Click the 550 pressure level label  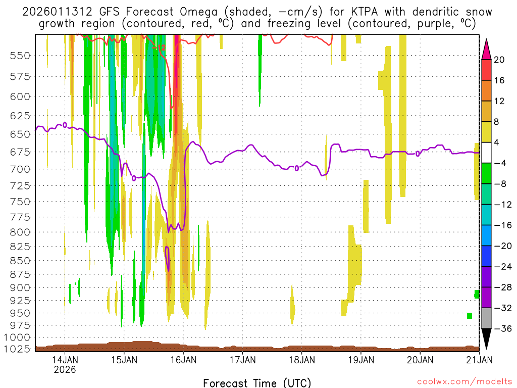tap(20, 56)
